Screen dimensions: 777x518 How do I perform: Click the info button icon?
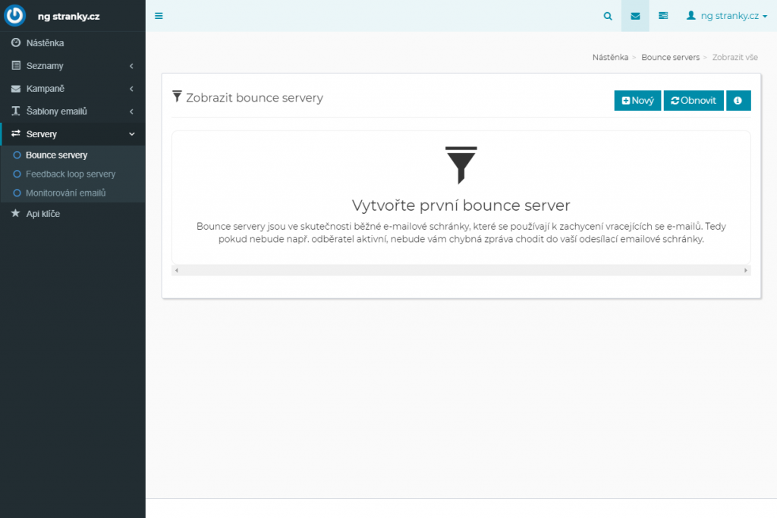point(738,101)
